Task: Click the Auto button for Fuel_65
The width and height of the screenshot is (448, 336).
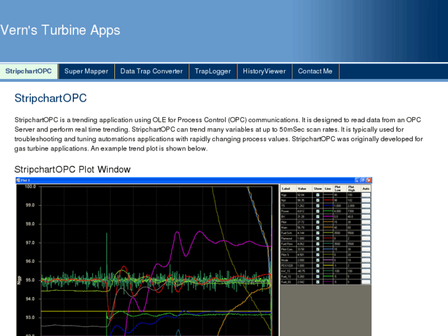Action: [x=366, y=282]
